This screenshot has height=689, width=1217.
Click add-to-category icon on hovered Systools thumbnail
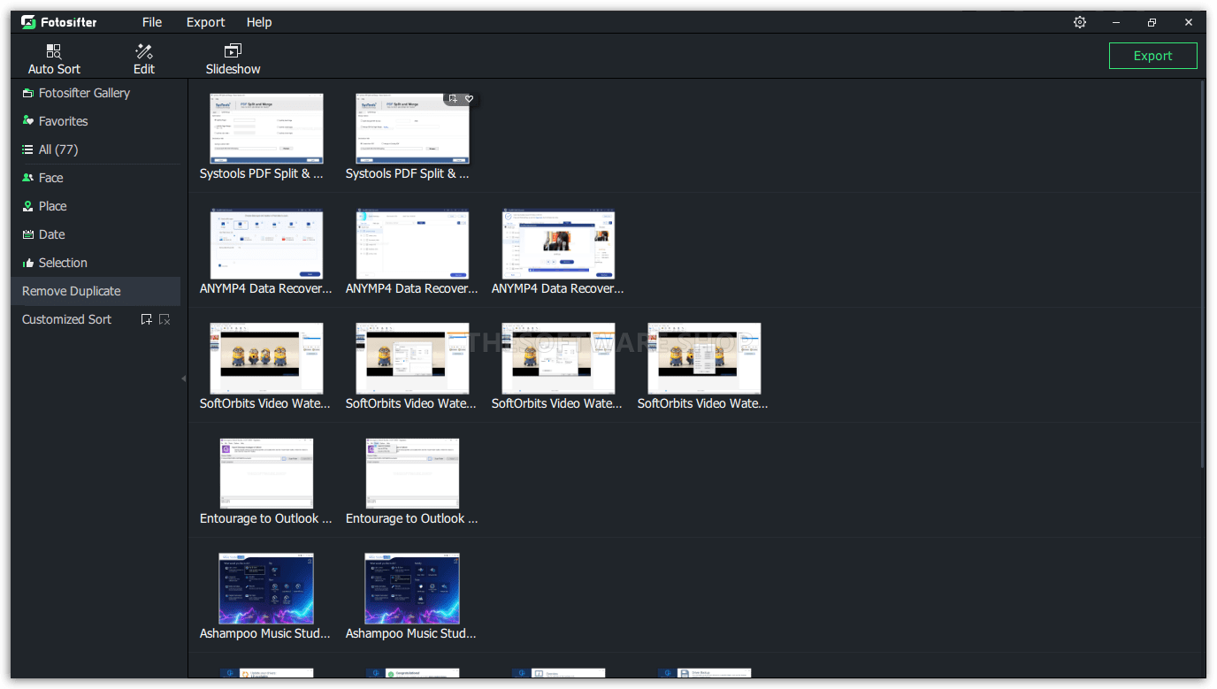(x=453, y=99)
